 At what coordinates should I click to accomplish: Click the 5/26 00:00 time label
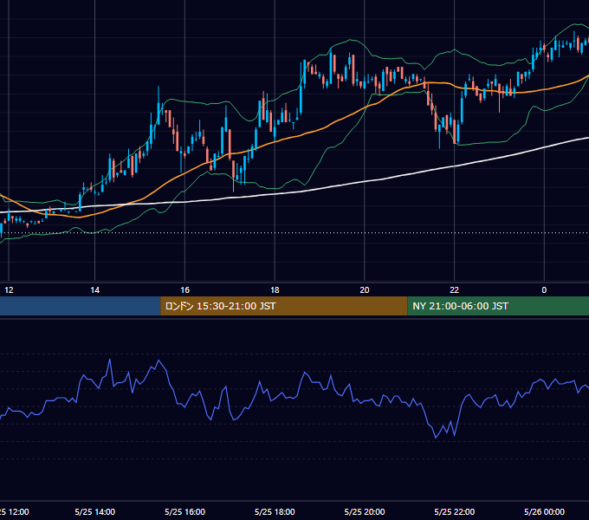click(x=544, y=511)
